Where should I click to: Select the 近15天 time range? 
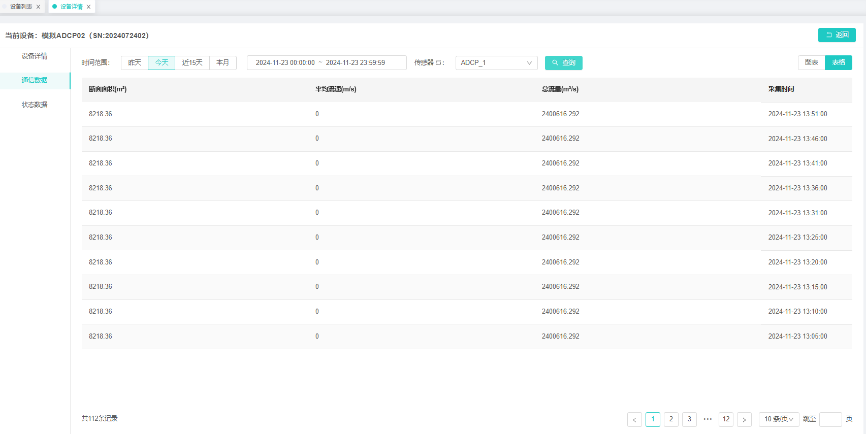click(192, 63)
